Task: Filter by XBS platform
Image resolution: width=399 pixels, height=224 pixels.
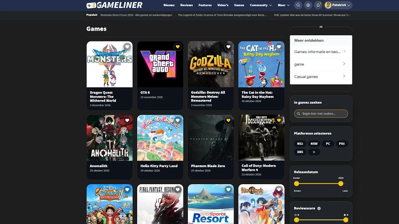Action: click(300, 152)
